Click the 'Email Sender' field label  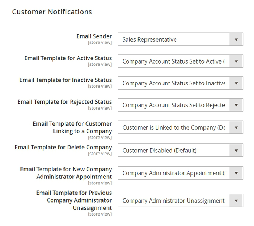pos(94,36)
